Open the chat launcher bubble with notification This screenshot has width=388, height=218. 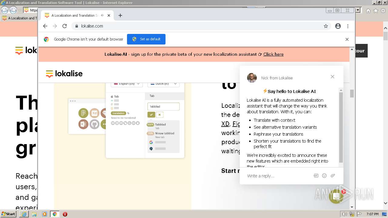click(336, 197)
